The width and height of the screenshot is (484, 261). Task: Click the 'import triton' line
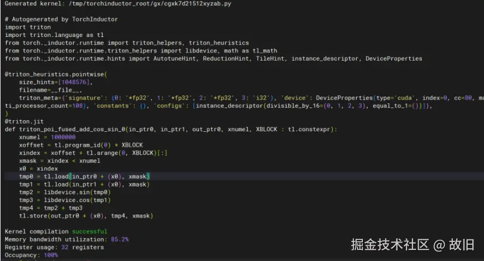28,27
